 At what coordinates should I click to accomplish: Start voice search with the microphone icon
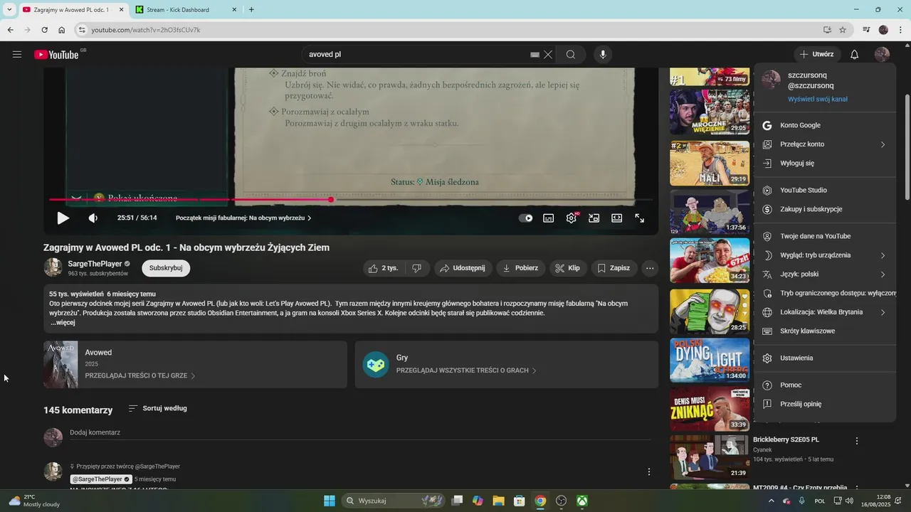click(603, 55)
